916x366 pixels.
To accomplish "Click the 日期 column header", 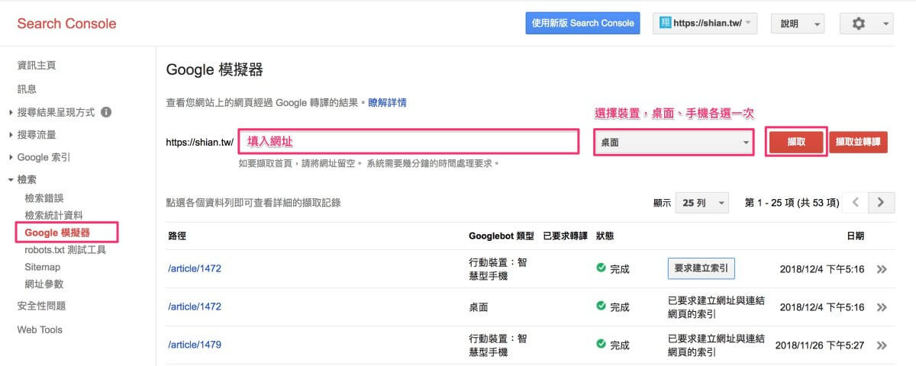I will coord(855,236).
